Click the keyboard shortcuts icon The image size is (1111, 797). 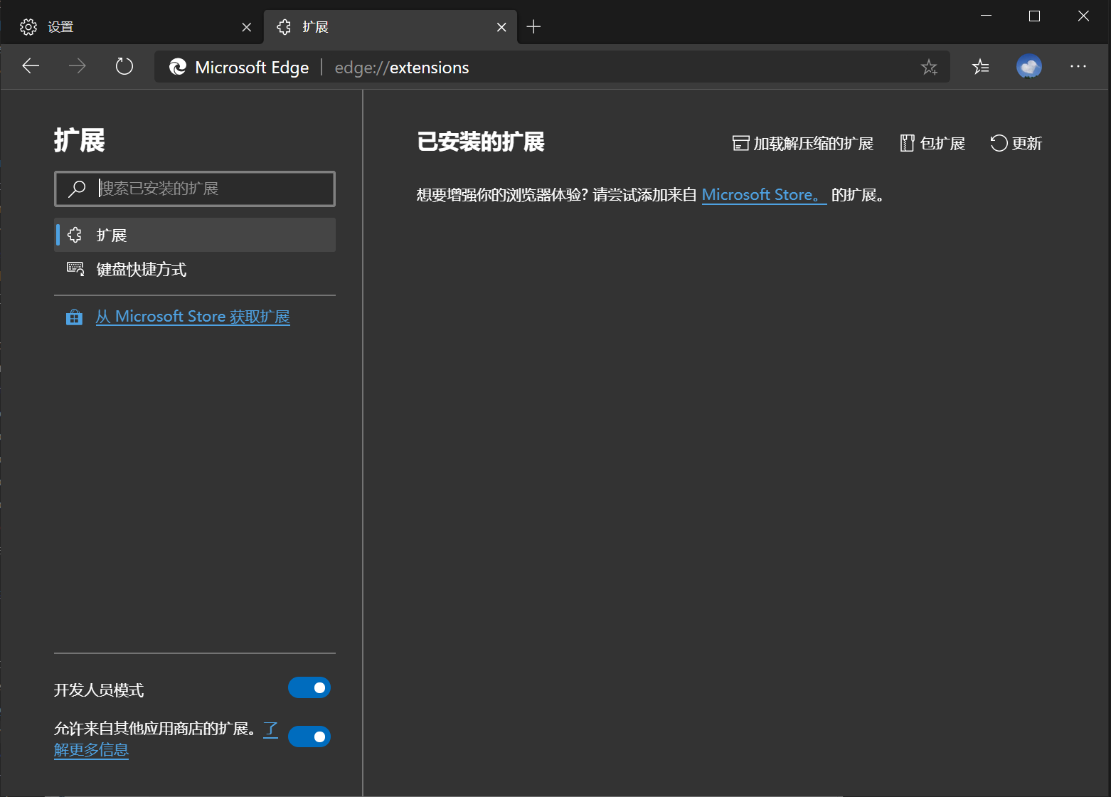[x=75, y=269]
